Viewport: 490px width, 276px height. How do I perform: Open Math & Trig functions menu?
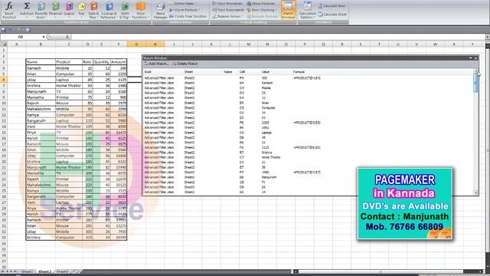(x=125, y=10)
